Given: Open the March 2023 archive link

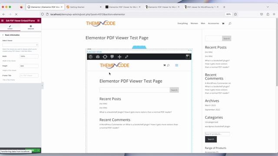Looking at the screenshot, I should [210, 105].
